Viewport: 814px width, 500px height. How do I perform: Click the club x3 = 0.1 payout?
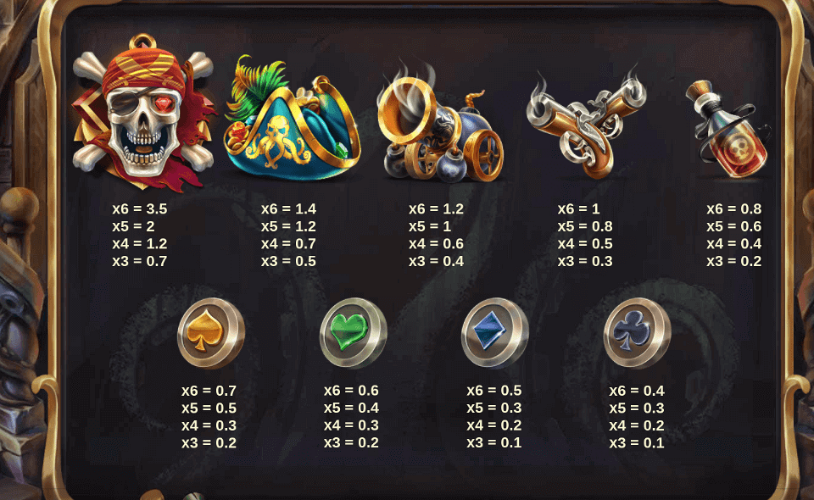click(x=637, y=443)
